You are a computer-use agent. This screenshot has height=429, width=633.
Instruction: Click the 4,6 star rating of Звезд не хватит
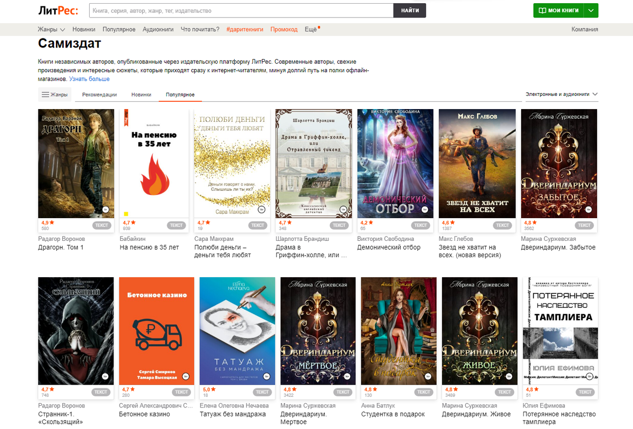[448, 223]
